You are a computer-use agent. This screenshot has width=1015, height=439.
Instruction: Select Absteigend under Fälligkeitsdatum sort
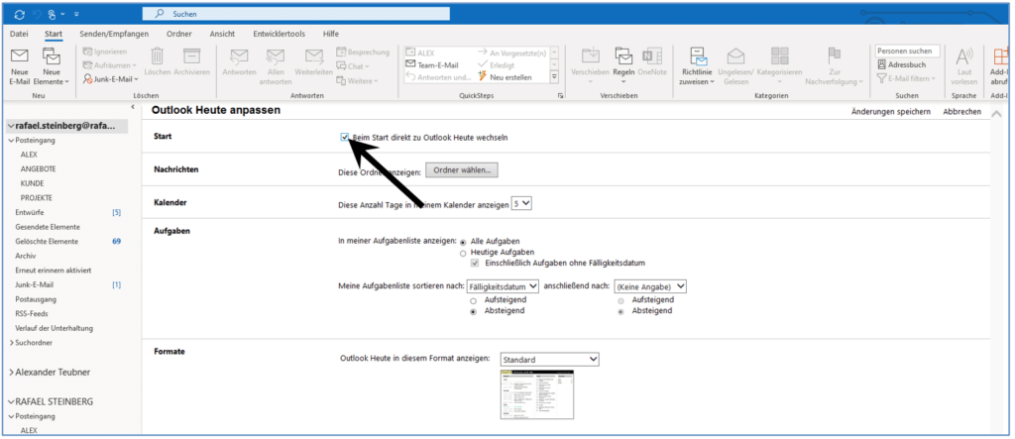[473, 311]
